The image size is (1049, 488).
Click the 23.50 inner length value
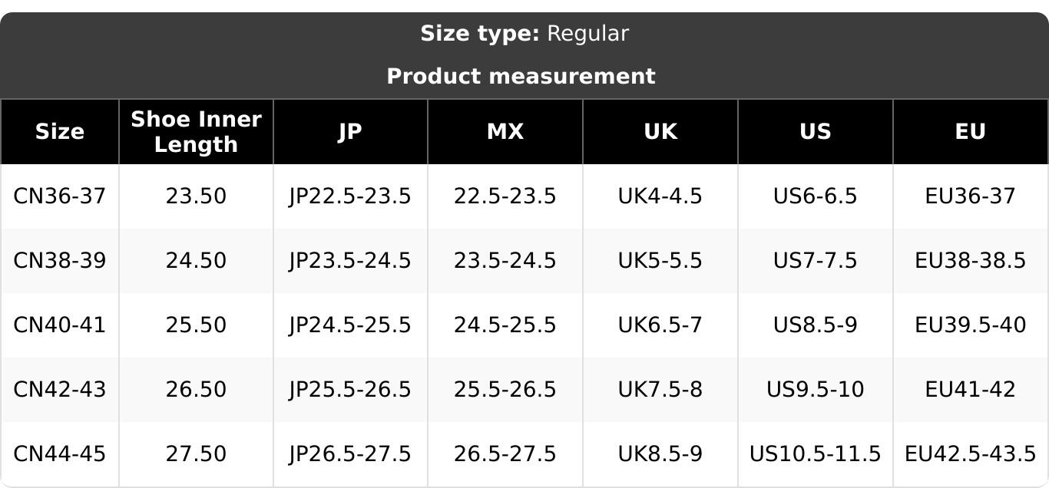(x=196, y=196)
